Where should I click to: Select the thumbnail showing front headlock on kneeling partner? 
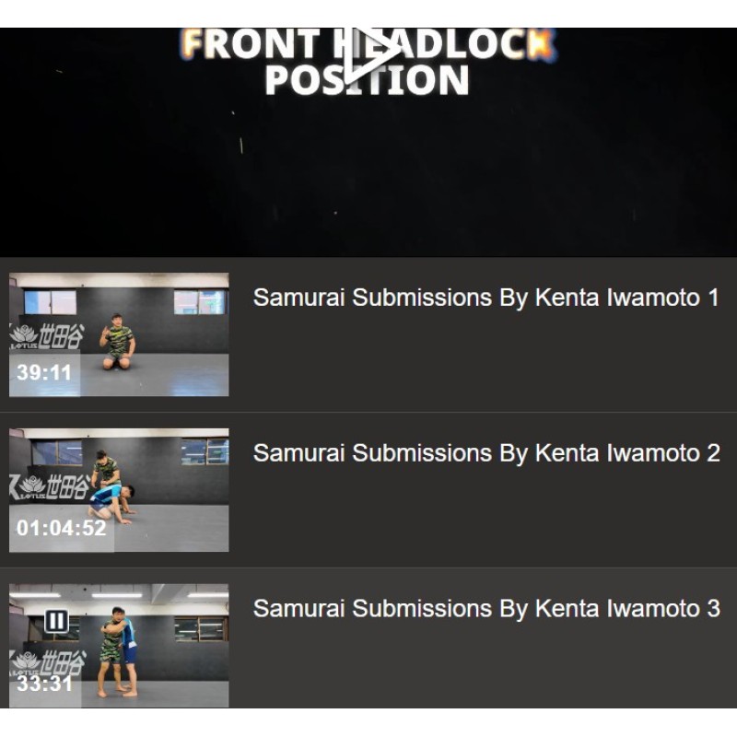[x=119, y=490]
